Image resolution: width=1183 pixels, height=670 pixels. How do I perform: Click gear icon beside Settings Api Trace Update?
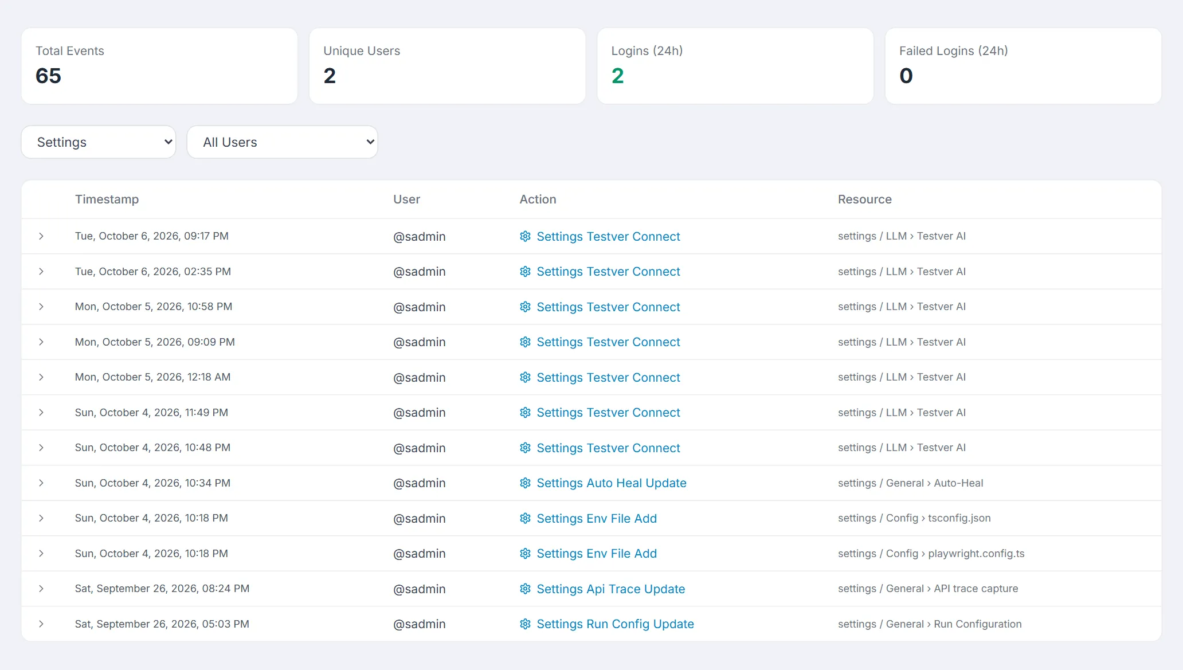point(525,589)
